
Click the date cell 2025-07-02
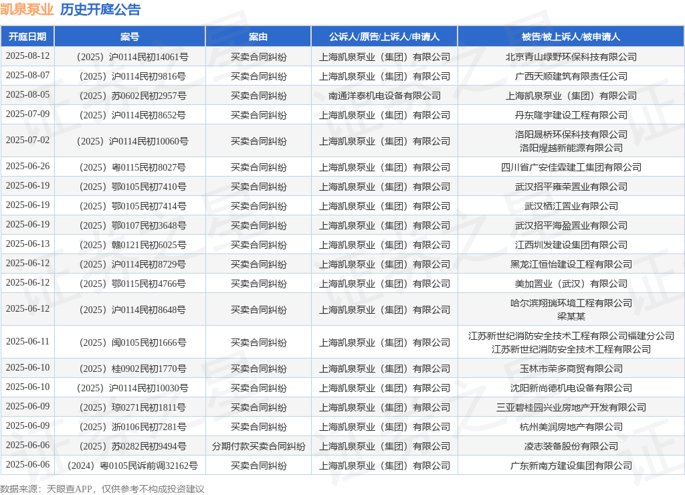[27, 140]
